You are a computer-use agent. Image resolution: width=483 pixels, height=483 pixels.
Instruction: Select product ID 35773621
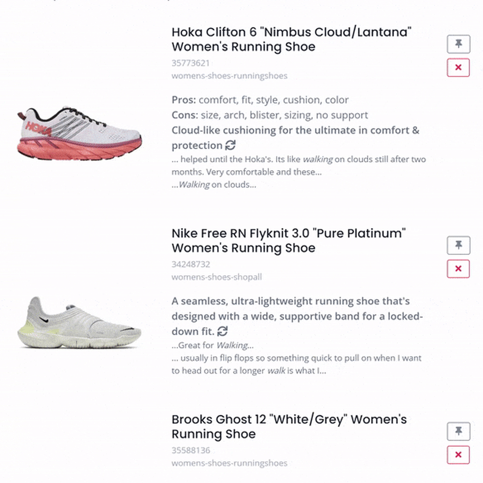190,63
